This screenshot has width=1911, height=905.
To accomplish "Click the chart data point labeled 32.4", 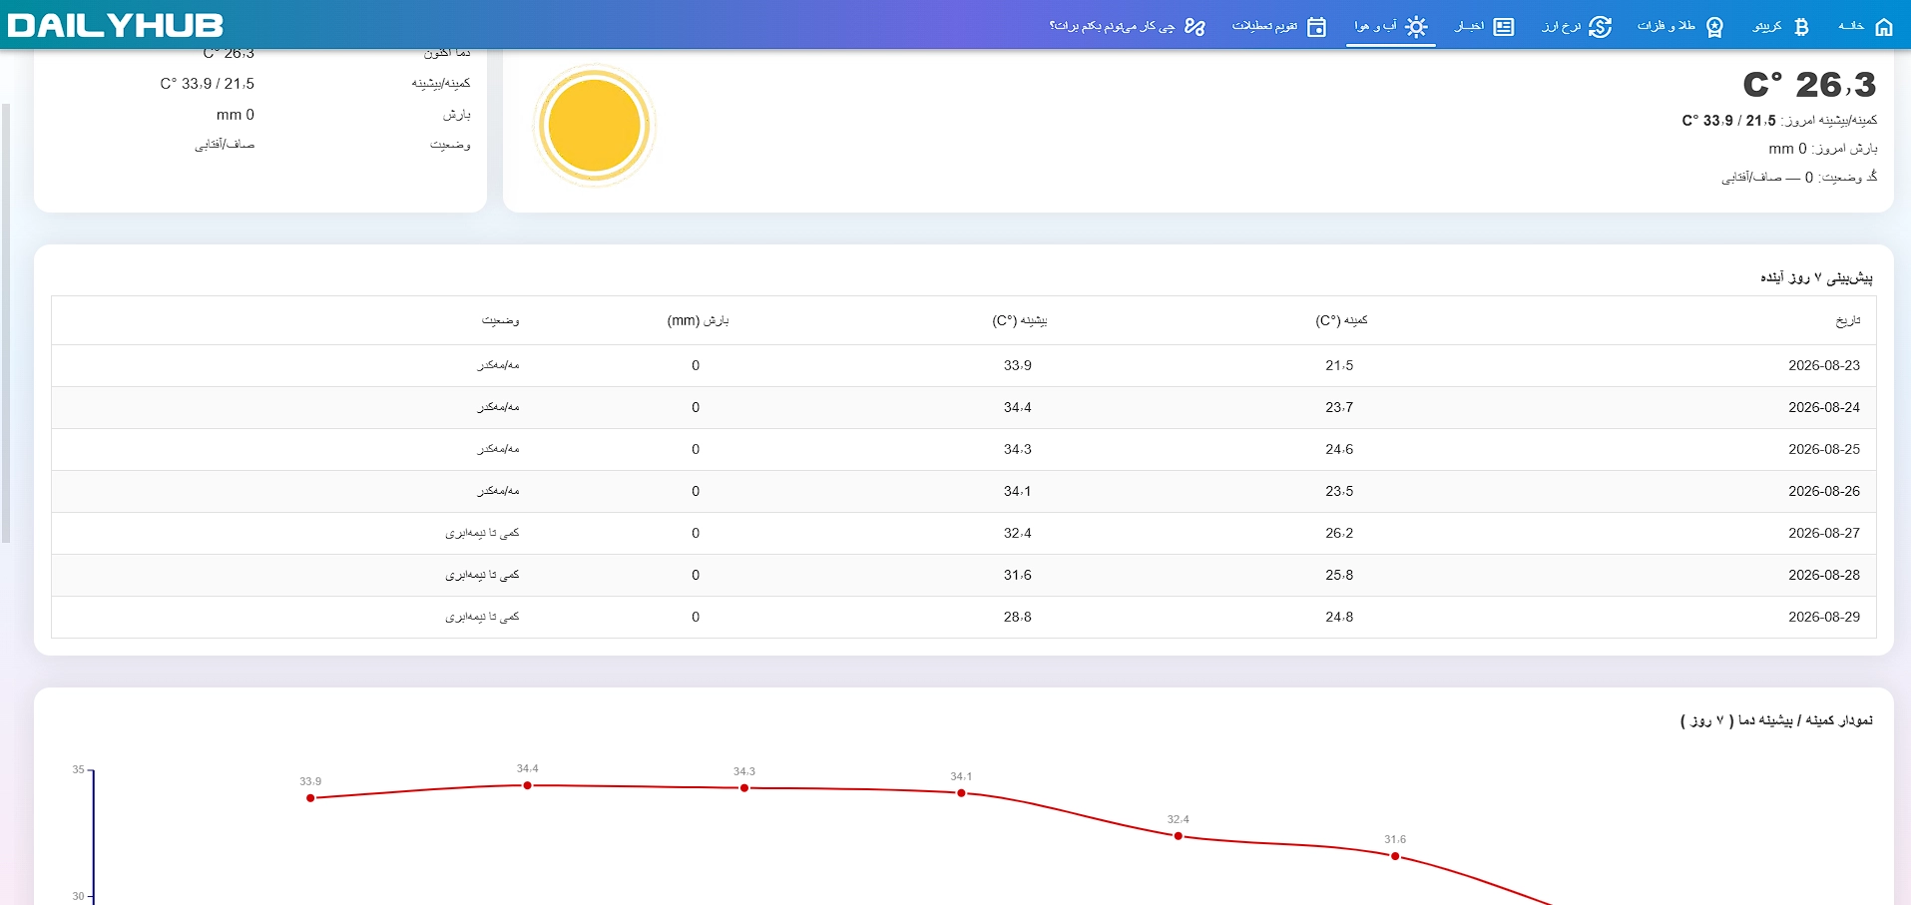I will [x=1178, y=836].
